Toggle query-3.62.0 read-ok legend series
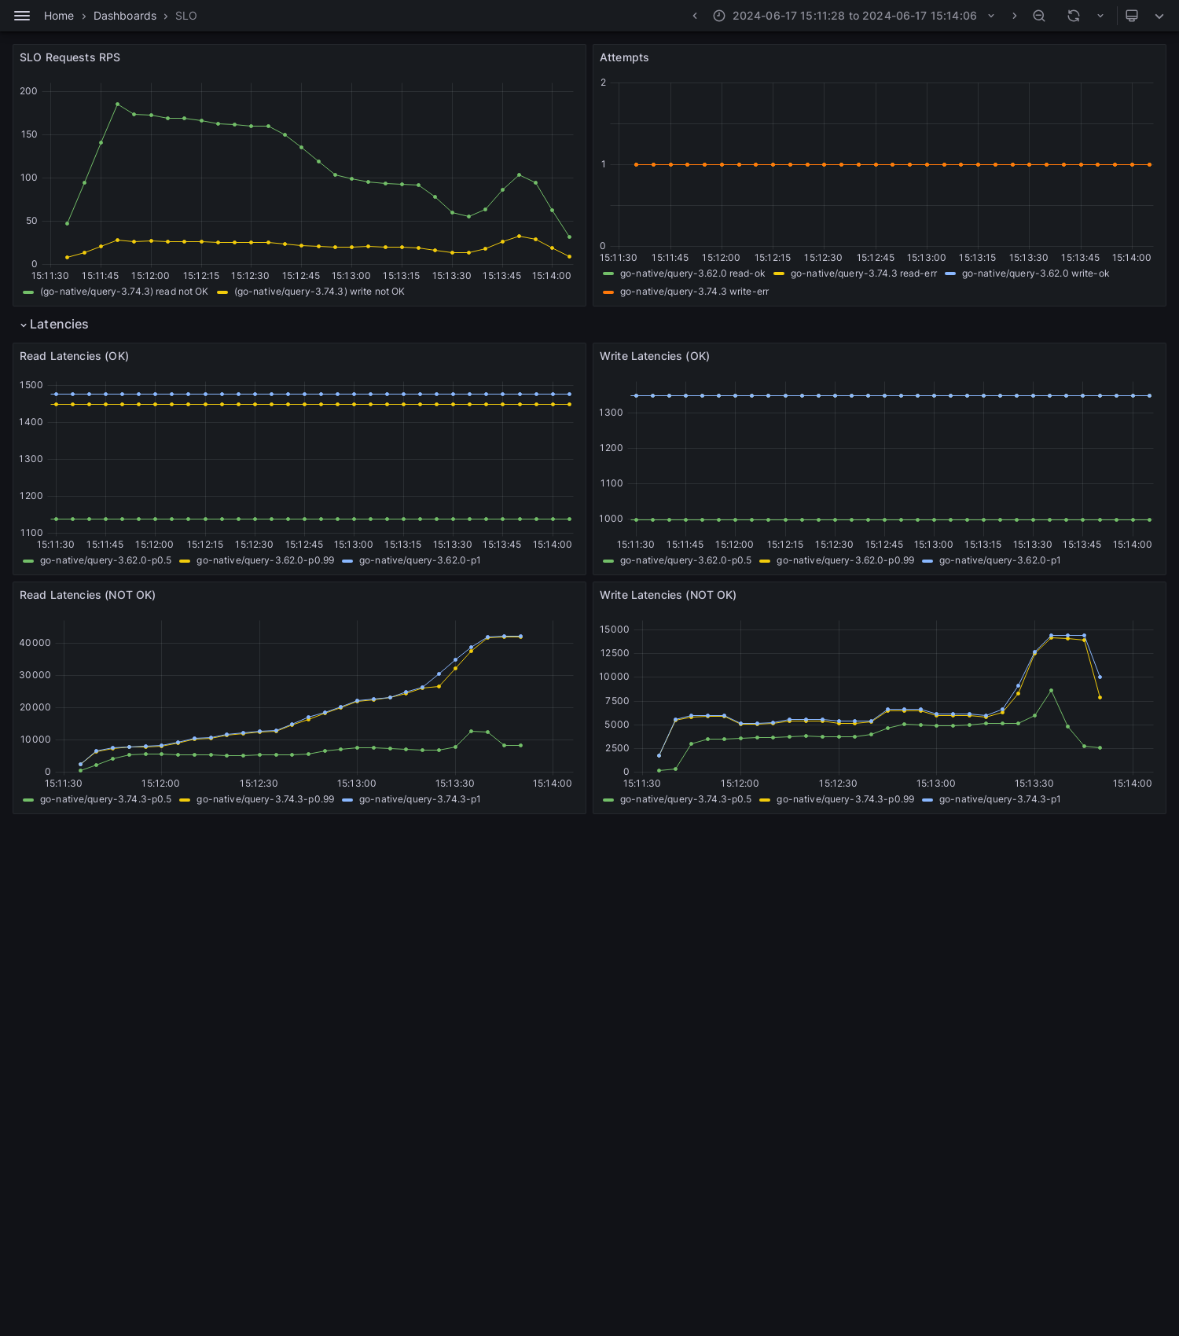The width and height of the screenshot is (1179, 1336). tap(692, 273)
